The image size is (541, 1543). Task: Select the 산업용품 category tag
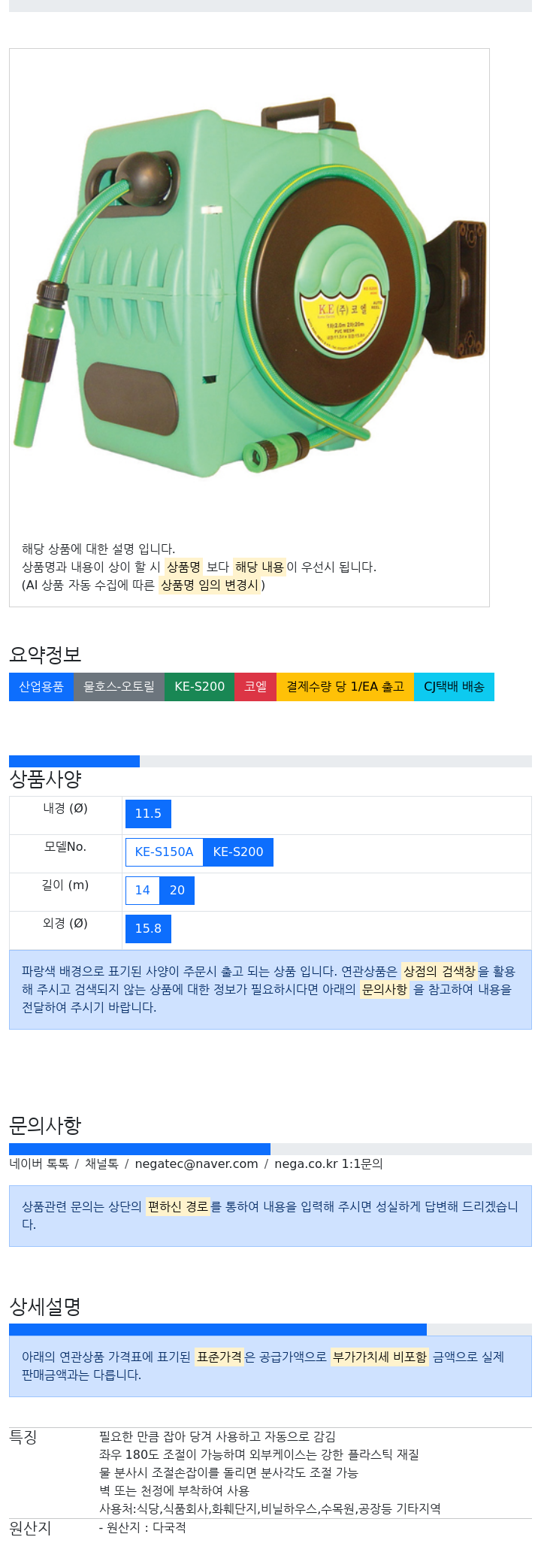tap(41, 687)
